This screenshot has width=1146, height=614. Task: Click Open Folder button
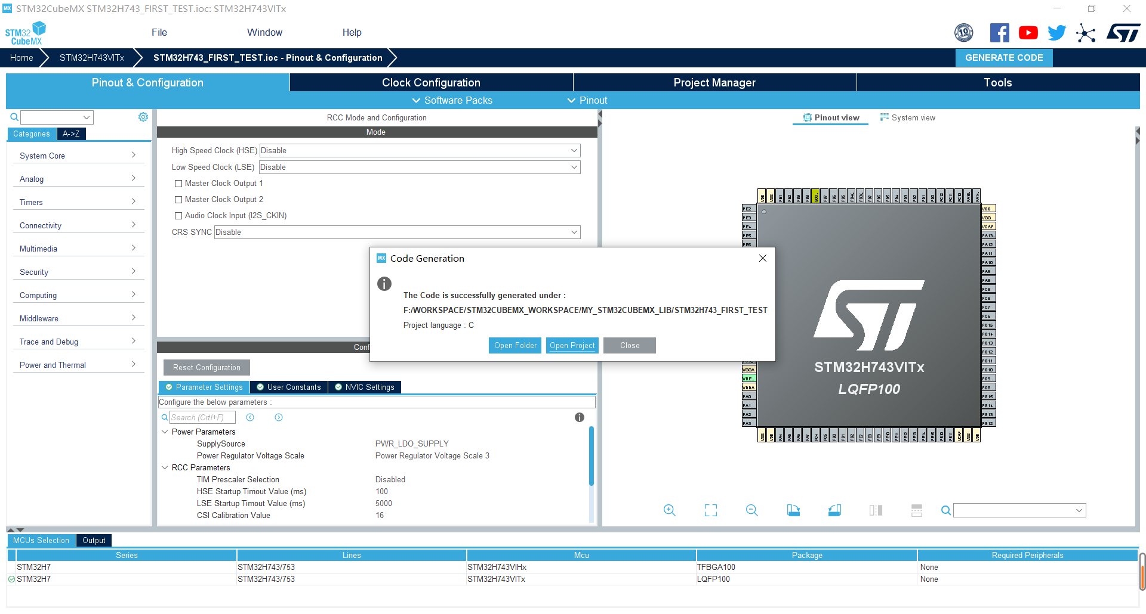515,346
